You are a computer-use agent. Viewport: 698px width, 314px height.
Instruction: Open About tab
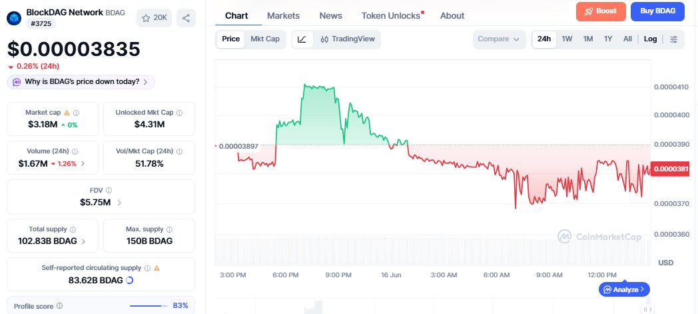pyautogui.click(x=452, y=15)
